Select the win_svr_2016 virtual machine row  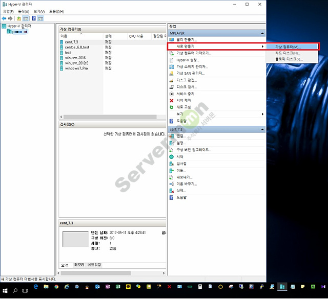coord(113,58)
